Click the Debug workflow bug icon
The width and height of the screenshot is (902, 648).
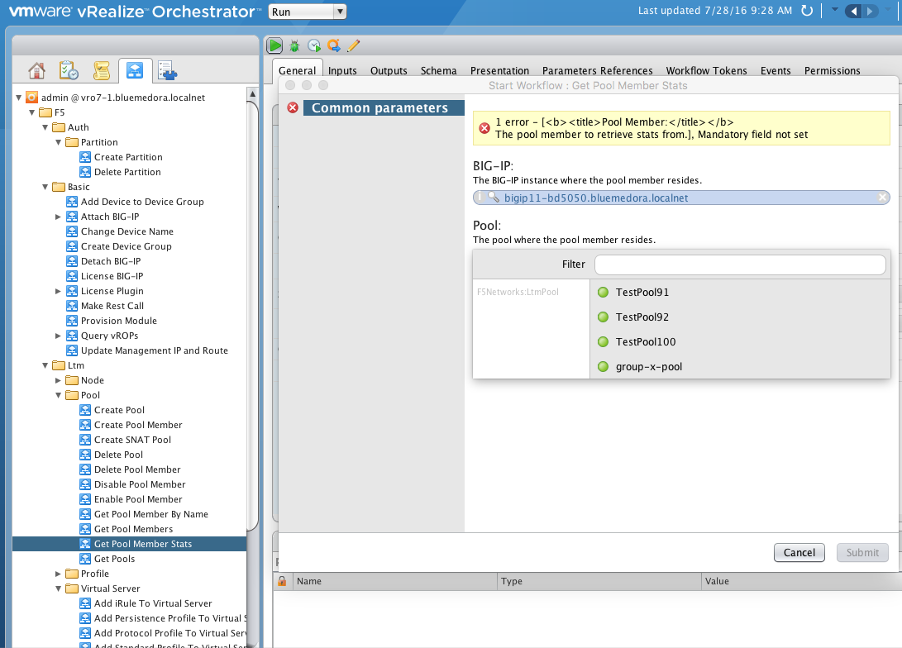pyautogui.click(x=294, y=46)
